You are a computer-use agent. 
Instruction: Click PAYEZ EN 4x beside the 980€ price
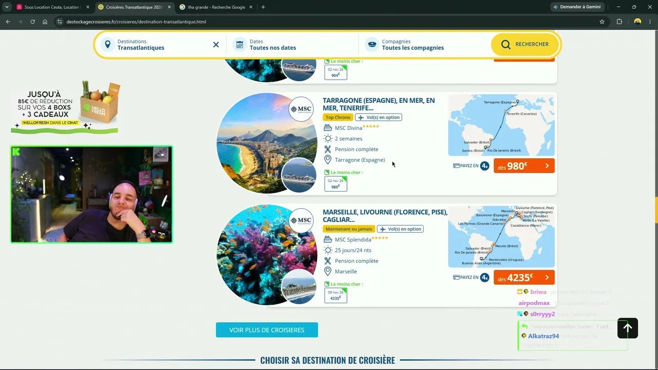click(x=471, y=166)
